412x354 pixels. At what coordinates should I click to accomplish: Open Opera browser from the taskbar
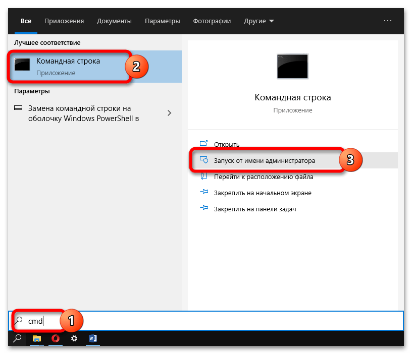click(56, 338)
